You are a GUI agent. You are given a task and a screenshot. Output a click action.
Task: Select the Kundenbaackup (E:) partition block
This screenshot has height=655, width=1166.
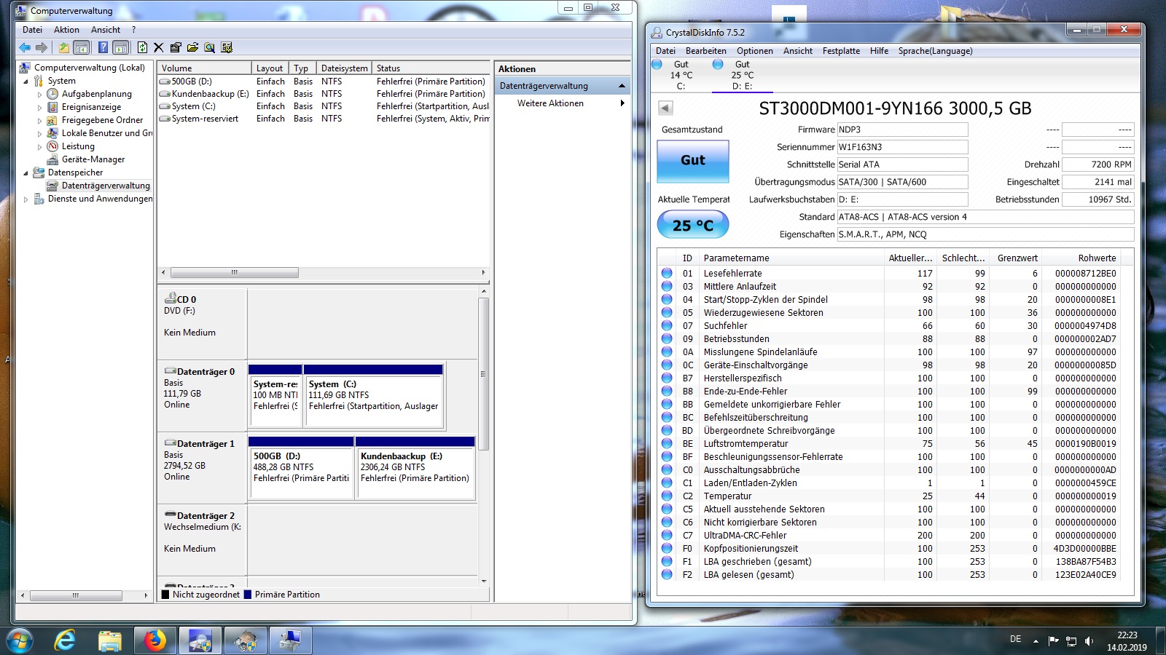(415, 468)
